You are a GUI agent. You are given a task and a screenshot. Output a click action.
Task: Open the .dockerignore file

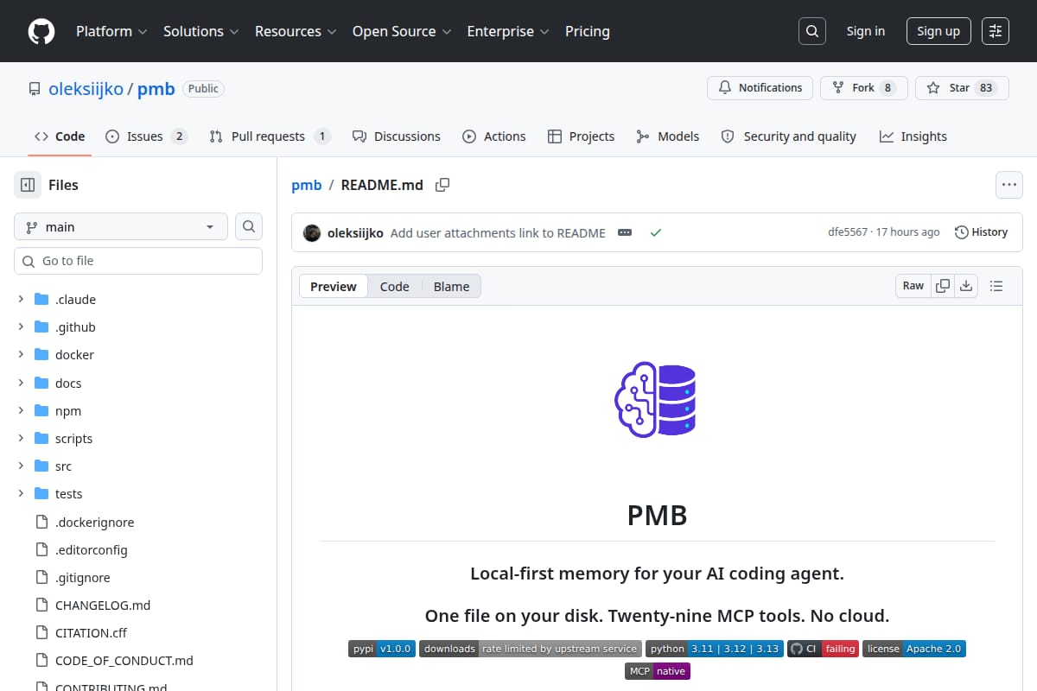pyautogui.click(x=94, y=522)
